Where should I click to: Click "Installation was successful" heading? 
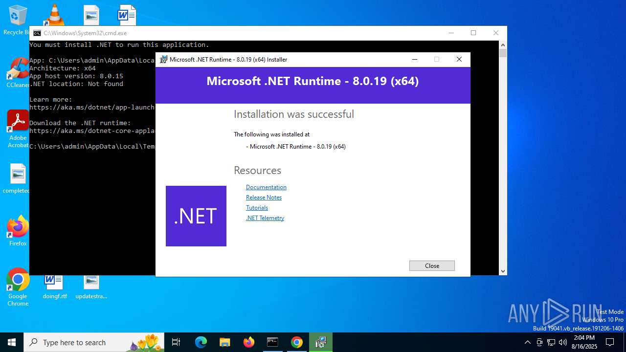[x=293, y=114]
